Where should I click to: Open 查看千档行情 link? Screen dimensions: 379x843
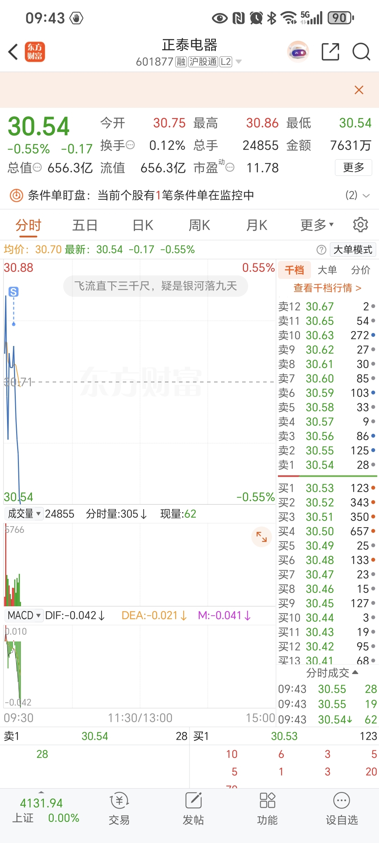point(327,288)
